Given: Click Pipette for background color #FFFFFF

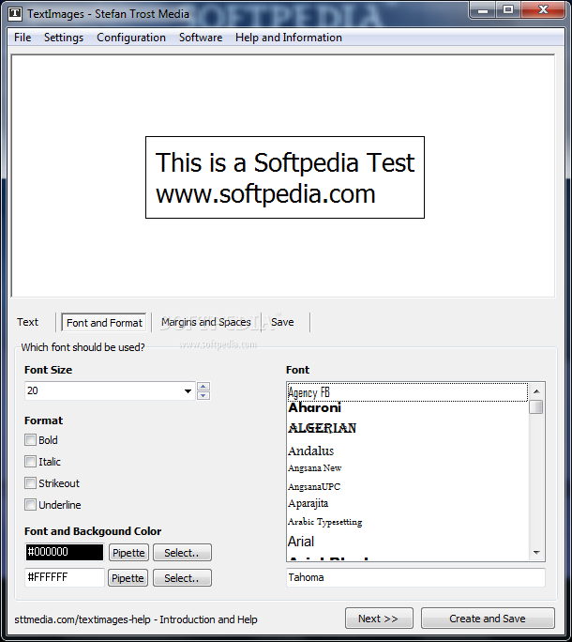Looking at the screenshot, I should (x=128, y=578).
